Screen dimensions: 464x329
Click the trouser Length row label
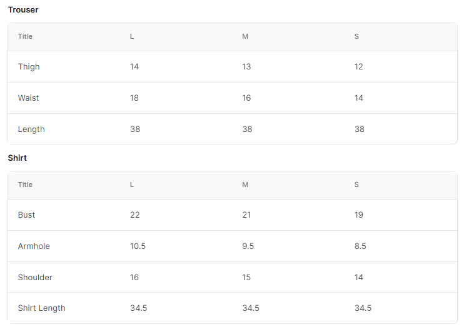tap(31, 129)
